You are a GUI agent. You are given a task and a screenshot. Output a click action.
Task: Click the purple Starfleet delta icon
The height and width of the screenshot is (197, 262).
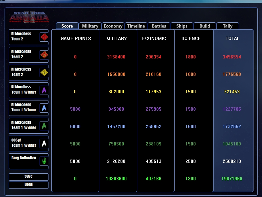(x=44, y=90)
